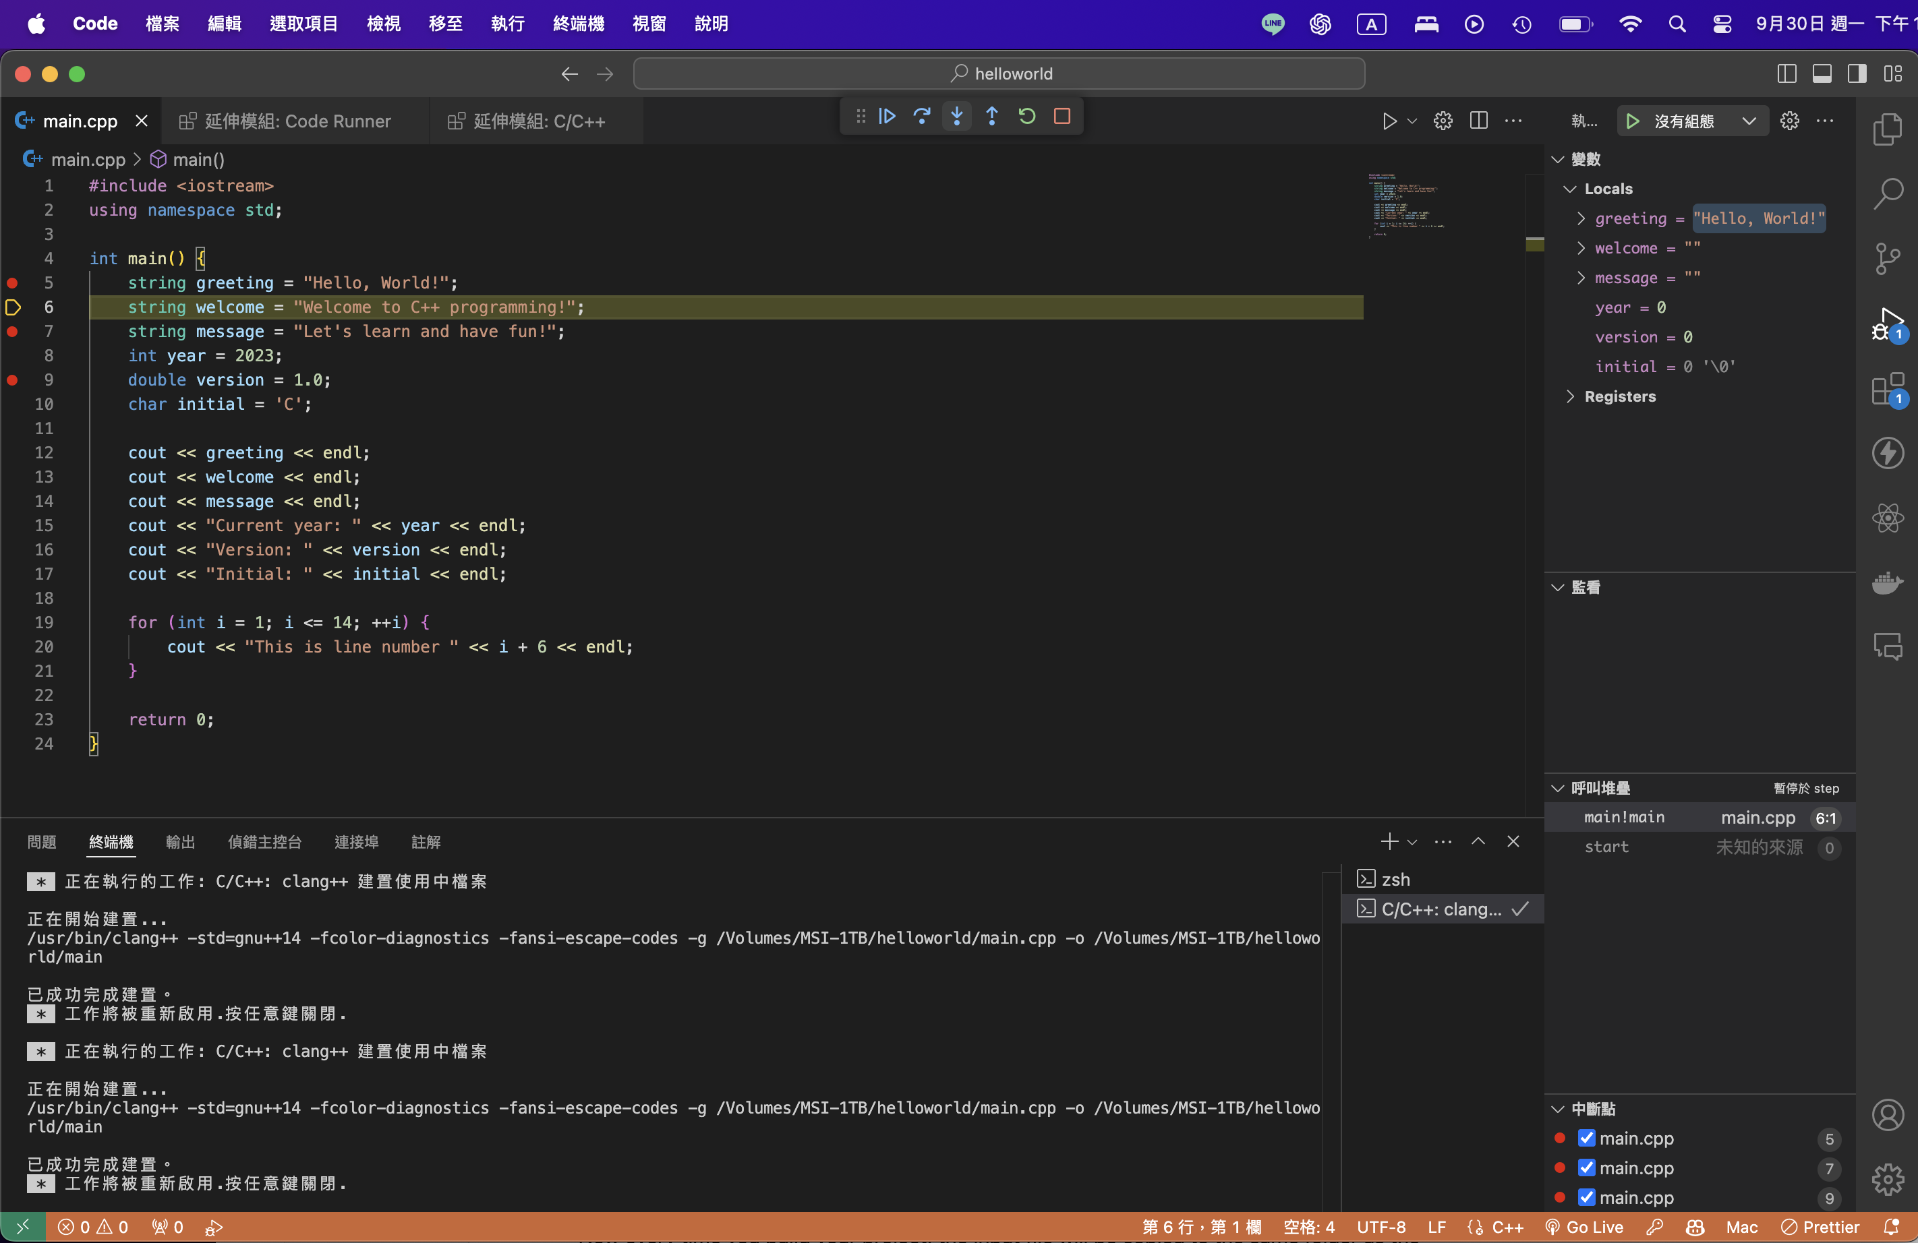Open the Accounts icon in the activity bar
Screen dimensions: 1918x1243
1888,1115
